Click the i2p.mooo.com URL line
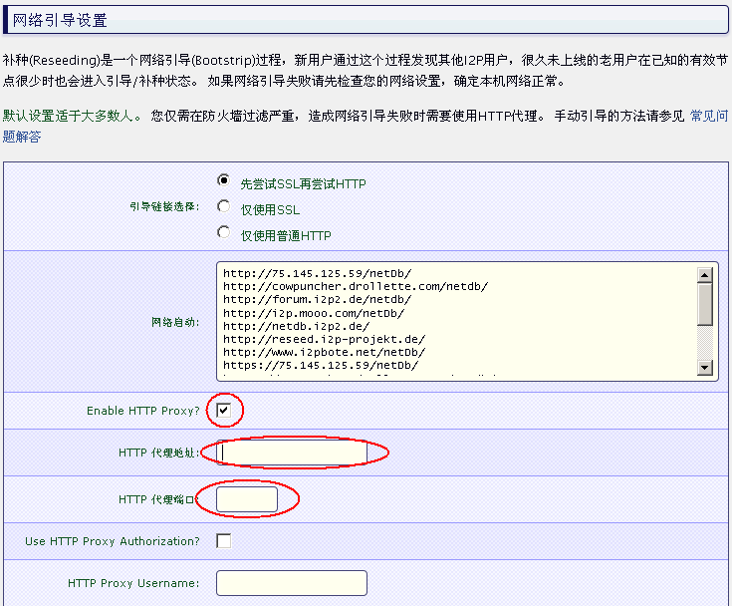 (313, 313)
